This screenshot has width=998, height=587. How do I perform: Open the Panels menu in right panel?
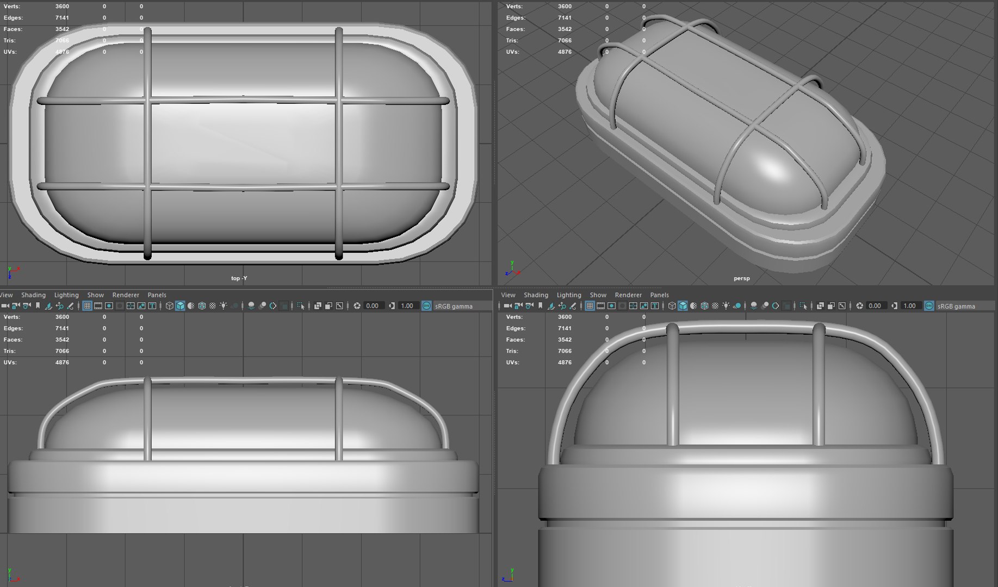pos(659,295)
